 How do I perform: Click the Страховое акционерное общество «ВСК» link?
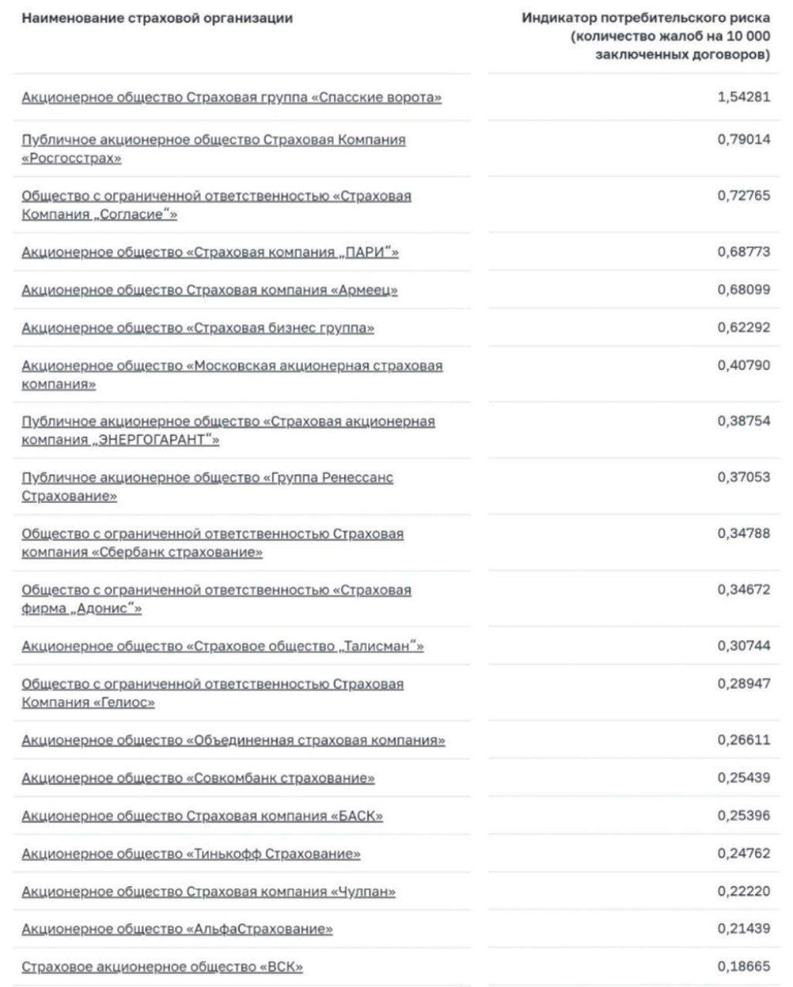(x=162, y=967)
